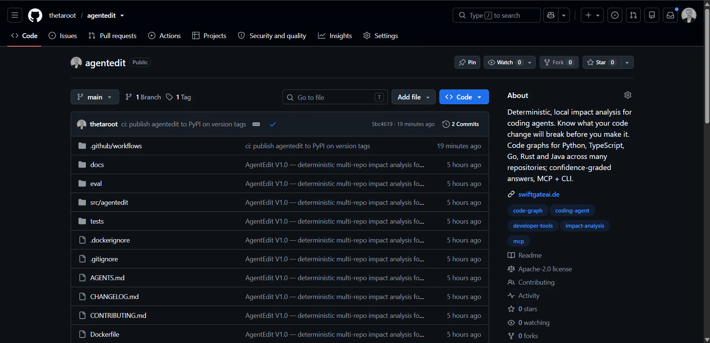View repository Activity
The height and width of the screenshot is (343, 710).
pyautogui.click(x=529, y=296)
